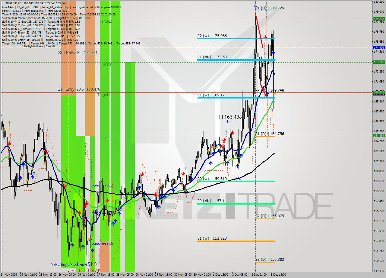This screenshot has width=386, height=278.
Task: Select the 'Target1' chart label
Action: [103, 95]
